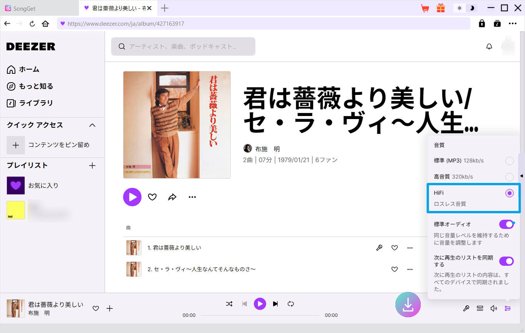Viewport: 525px width, 333px height.
Task: Switch to the SongGet tab
Action: pos(39,8)
